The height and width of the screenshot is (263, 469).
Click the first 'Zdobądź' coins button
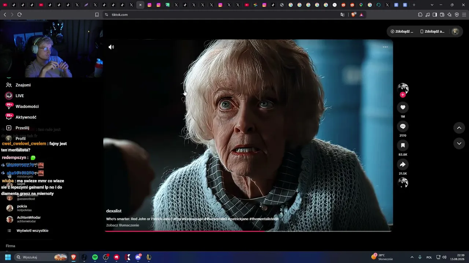(x=402, y=31)
